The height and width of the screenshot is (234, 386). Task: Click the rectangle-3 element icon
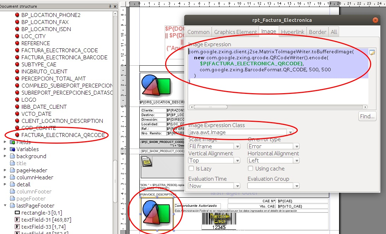(x=17, y=212)
